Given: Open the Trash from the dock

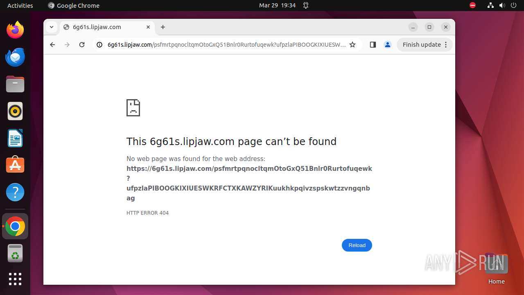Looking at the screenshot, I should coord(15,253).
